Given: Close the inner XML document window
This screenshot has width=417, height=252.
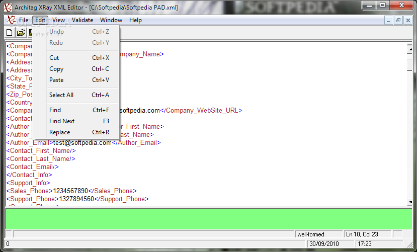Looking at the screenshot, I should (408, 20).
